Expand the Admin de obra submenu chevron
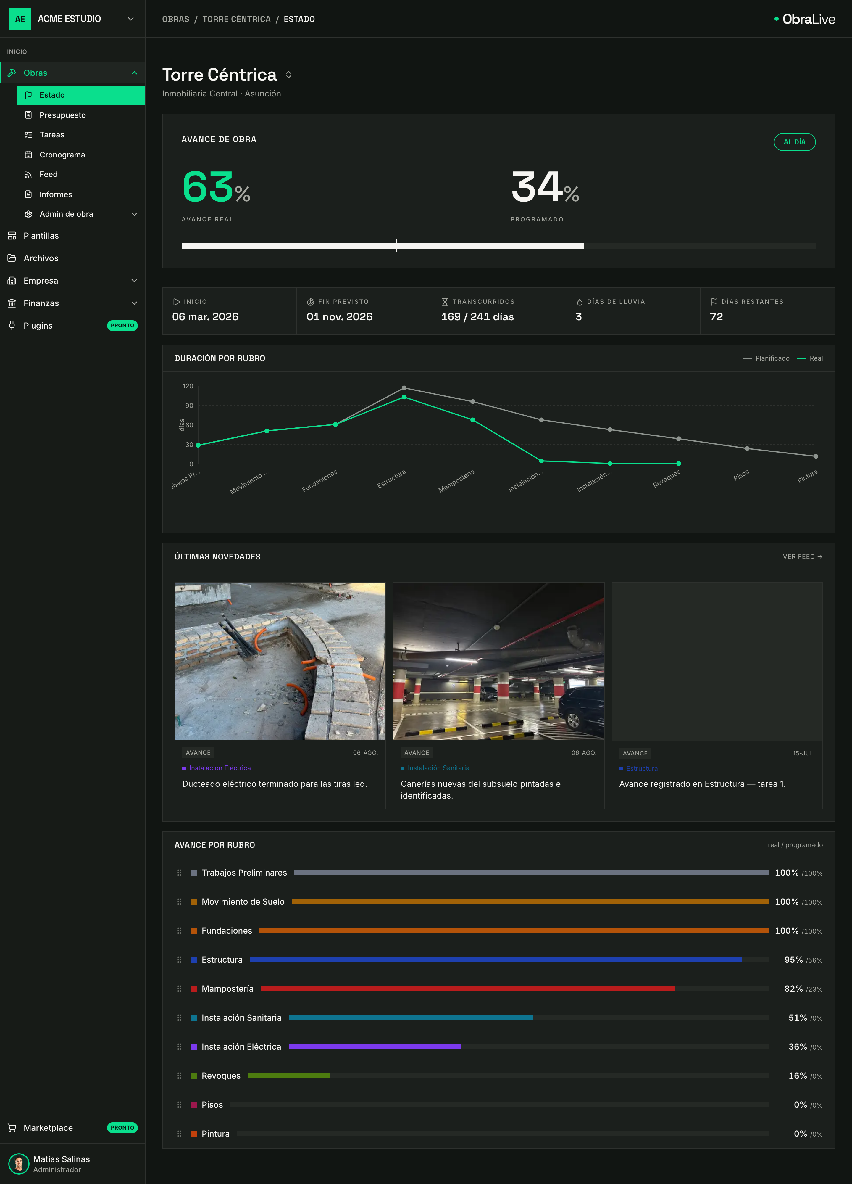 tap(134, 214)
